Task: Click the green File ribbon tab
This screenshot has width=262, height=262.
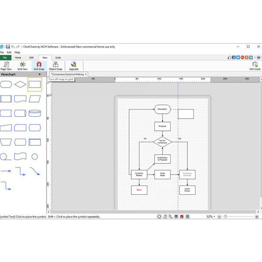Action: coord(6,58)
